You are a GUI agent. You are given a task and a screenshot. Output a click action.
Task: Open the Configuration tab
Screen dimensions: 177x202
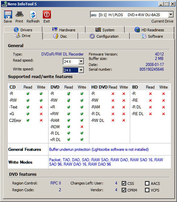(x=104, y=36)
